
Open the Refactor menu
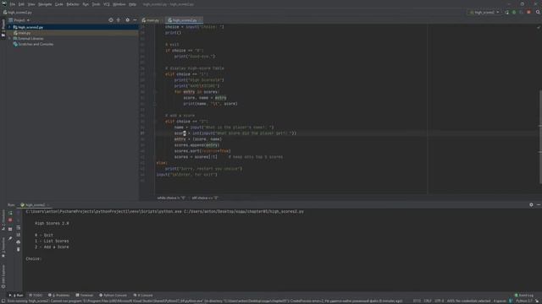point(73,4)
